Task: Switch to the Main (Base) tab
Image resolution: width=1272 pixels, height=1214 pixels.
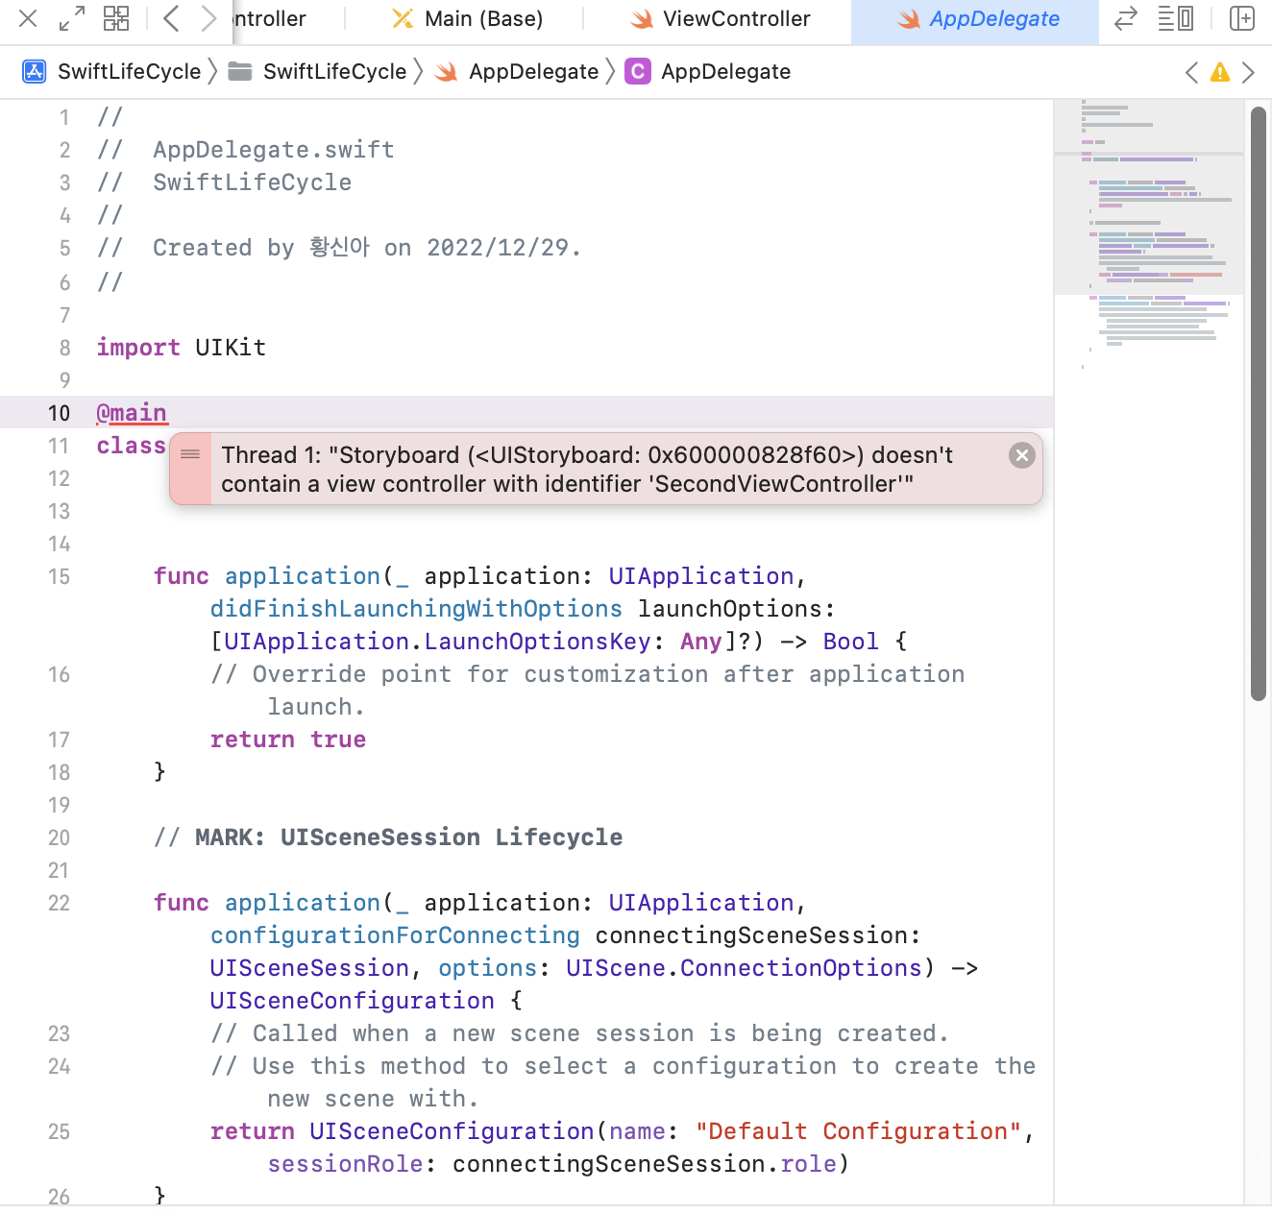Action: point(468,19)
